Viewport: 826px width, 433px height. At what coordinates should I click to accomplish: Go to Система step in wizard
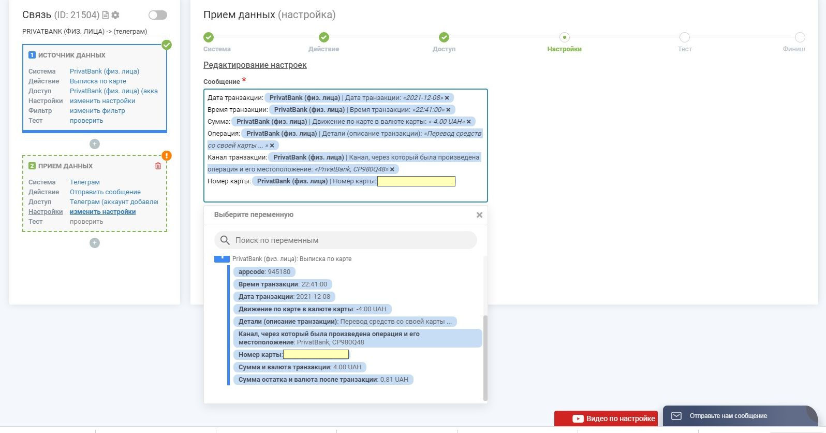[x=209, y=37]
